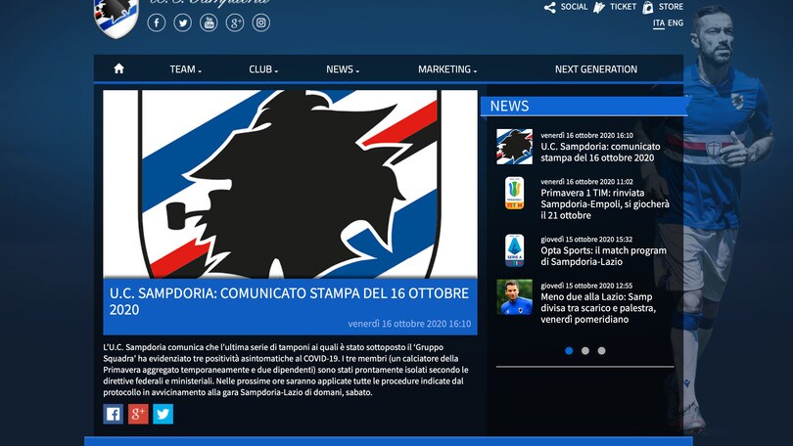Share the article on Twitter

(163, 414)
